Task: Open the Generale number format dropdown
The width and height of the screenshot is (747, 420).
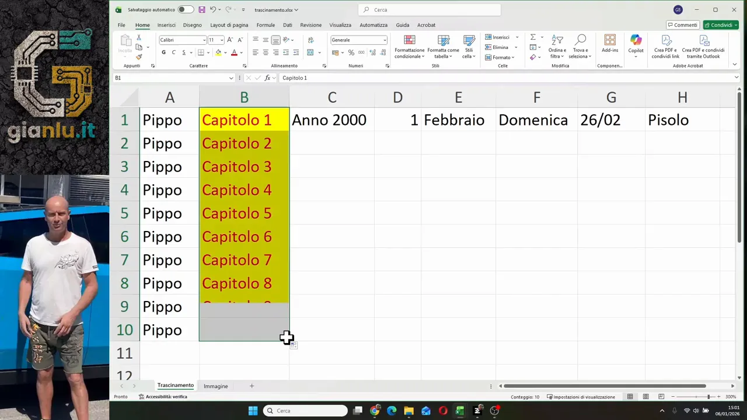Action: point(385,40)
